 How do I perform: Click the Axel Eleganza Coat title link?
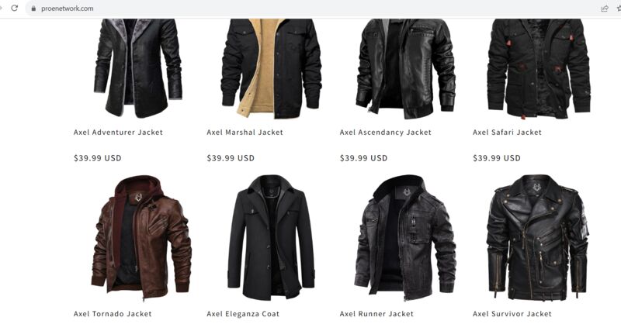[243, 314]
